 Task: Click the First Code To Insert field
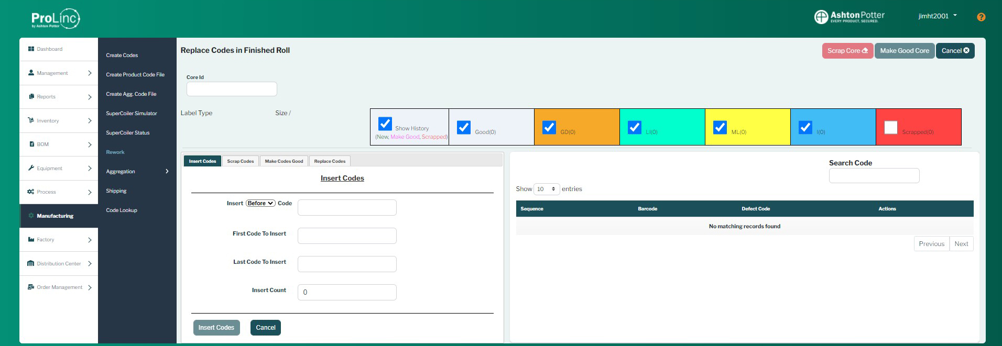(x=347, y=236)
